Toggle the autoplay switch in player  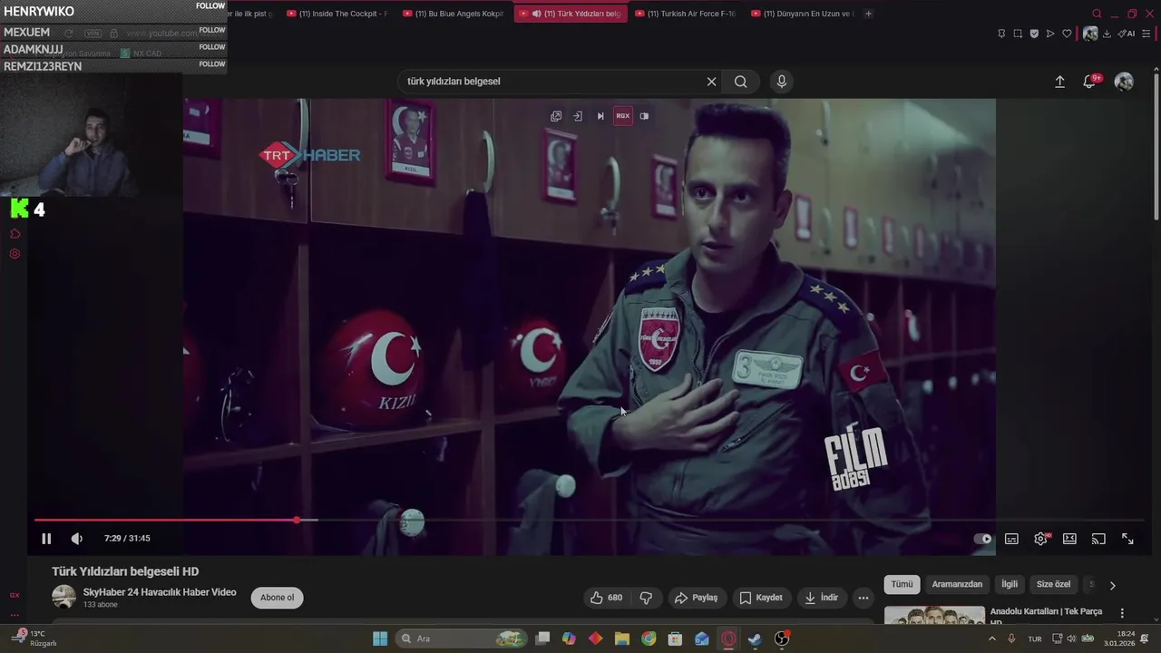983,539
